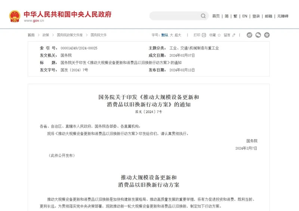Click the star icon next to 收藏
The width and height of the screenshot is (299, 211).
(219, 35)
